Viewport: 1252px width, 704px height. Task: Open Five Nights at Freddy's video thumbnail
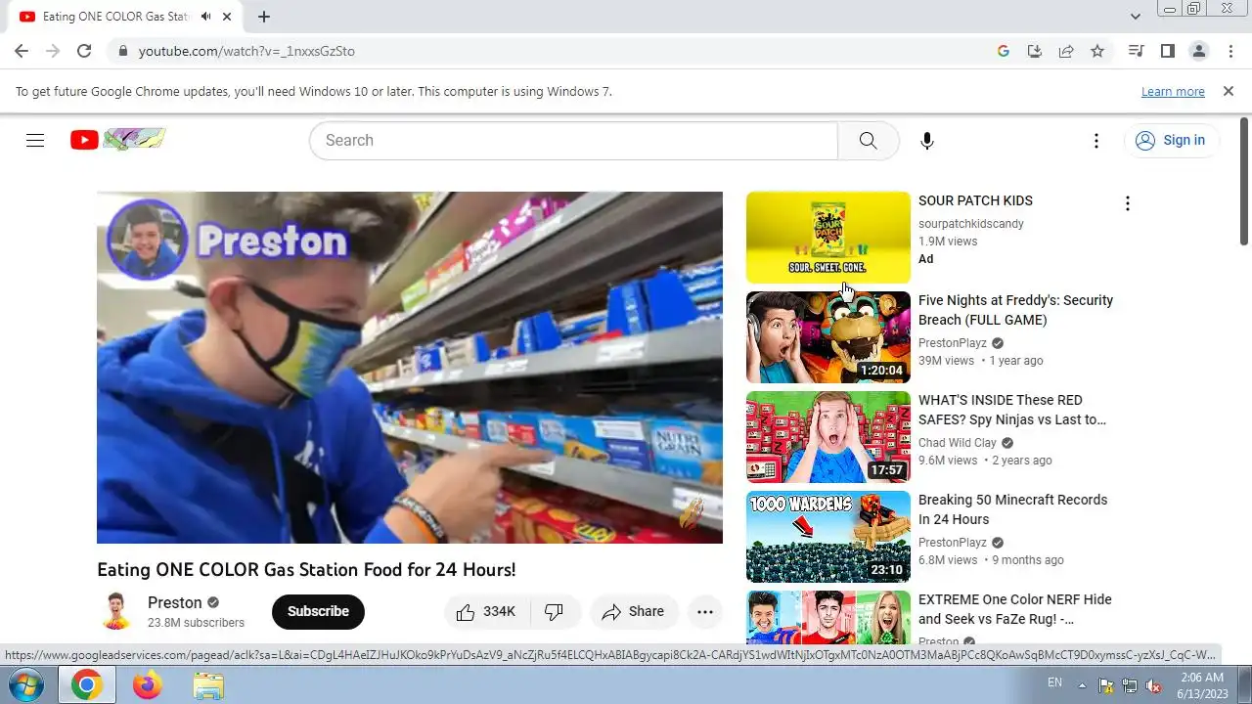[828, 337]
